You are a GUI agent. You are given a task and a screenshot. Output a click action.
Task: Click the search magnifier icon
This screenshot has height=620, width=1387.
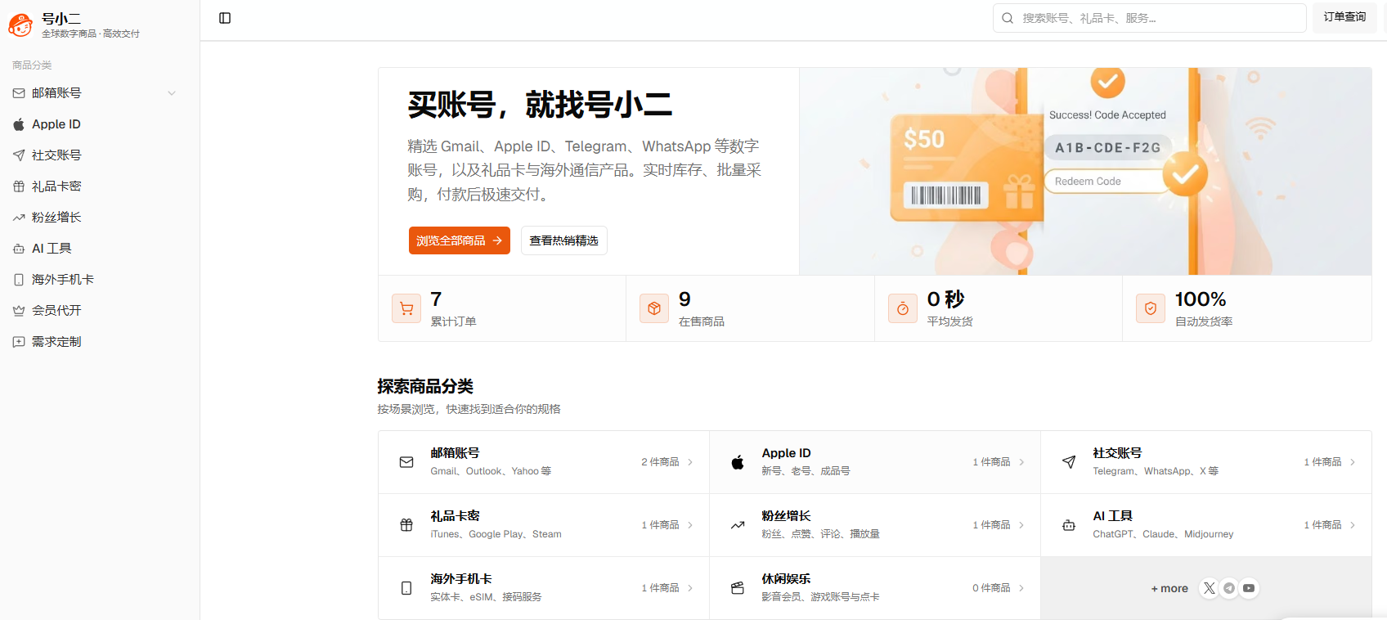click(1008, 18)
